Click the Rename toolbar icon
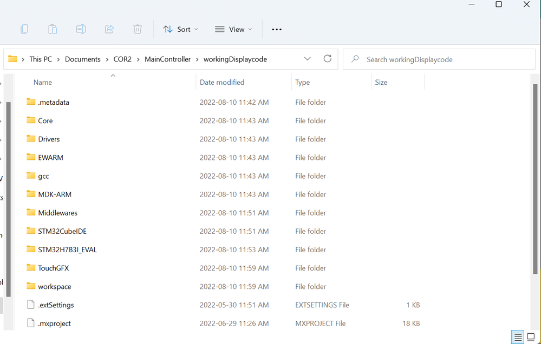Screen dimensions: 541x344 pyautogui.click(x=81, y=29)
